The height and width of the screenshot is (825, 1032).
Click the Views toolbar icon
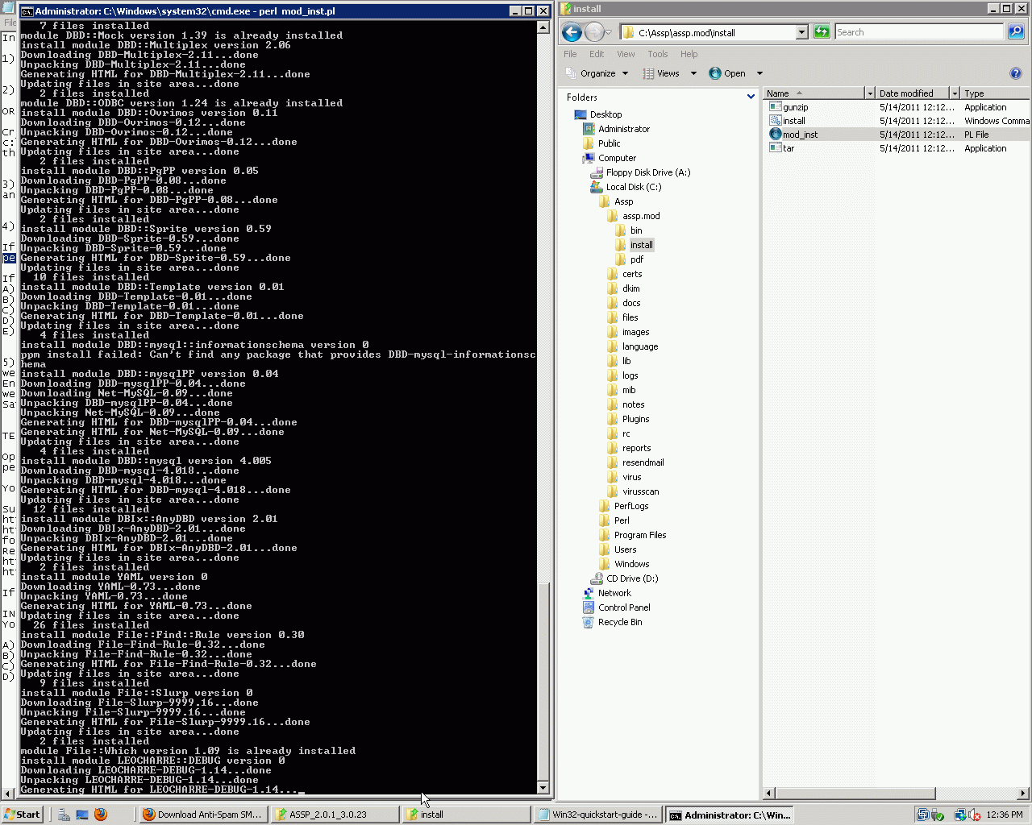[648, 73]
